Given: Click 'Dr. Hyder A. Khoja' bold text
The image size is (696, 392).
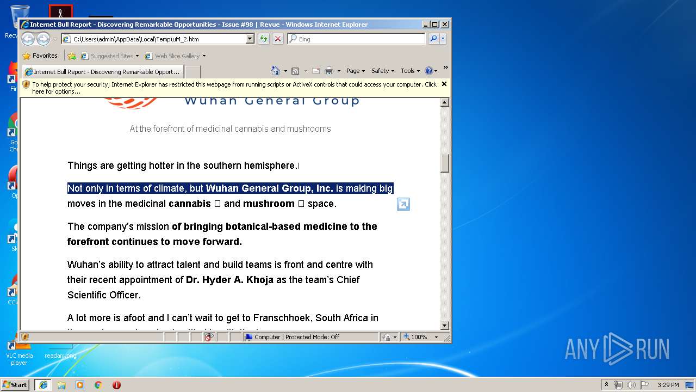Looking at the screenshot, I should 229,280.
